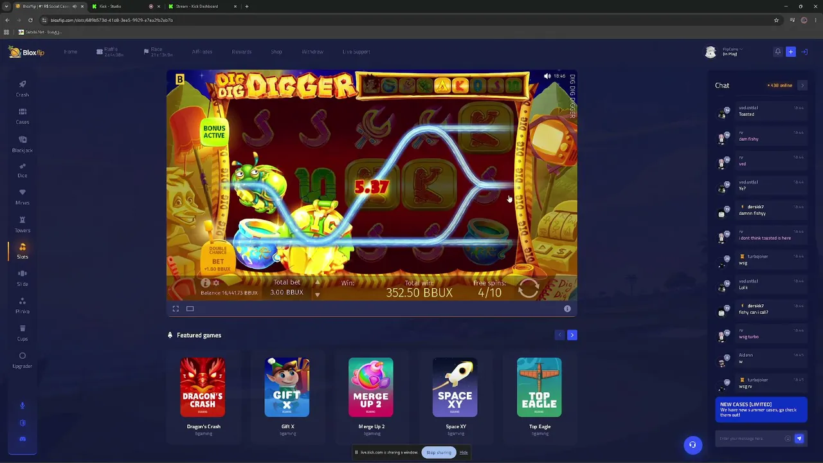This screenshot has height=463, width=823.
Task: Switch slot to theater mode
Action: pos(190,309)
